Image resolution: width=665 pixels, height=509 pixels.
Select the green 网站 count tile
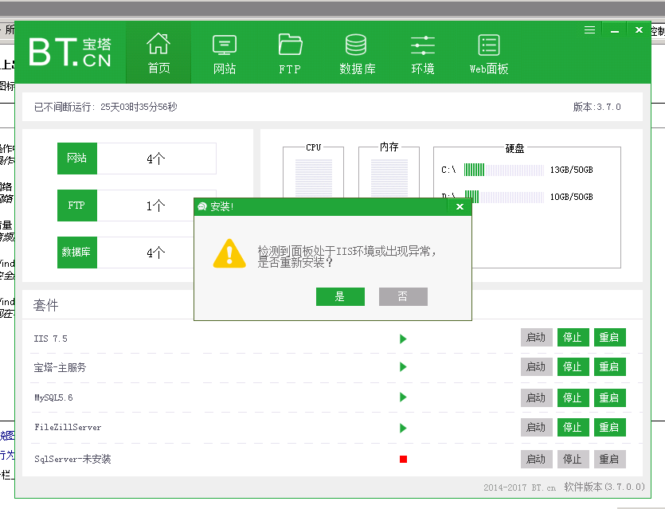[77, 159]
